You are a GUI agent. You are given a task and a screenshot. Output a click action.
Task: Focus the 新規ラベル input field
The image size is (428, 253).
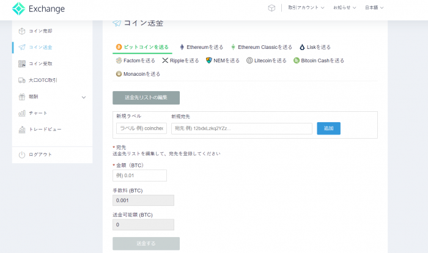pyautogui.click(x=141, y=128)
